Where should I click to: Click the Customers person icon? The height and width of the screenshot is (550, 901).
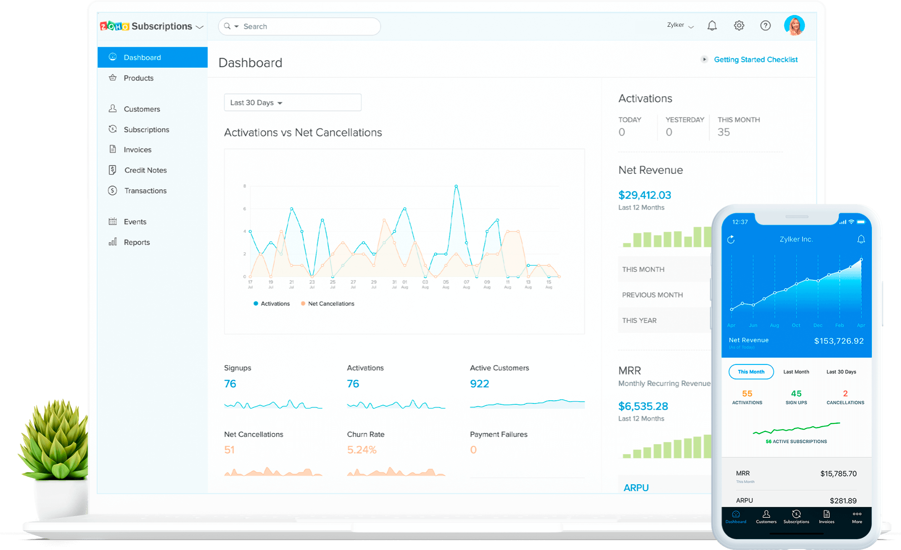point(113,108)
